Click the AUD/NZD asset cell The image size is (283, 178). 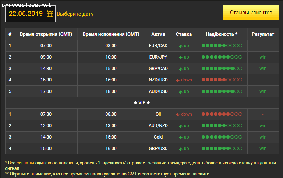tap(158, 125)
